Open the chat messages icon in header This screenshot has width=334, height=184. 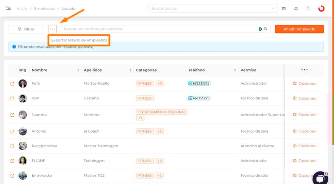click(308, 9)
